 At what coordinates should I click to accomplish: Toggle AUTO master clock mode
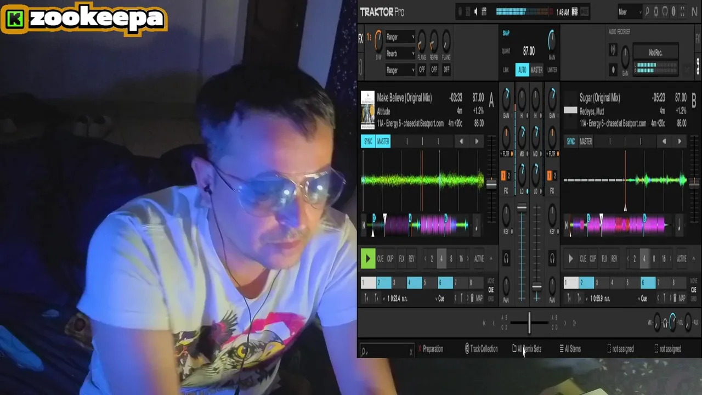(x=522, y=70)
